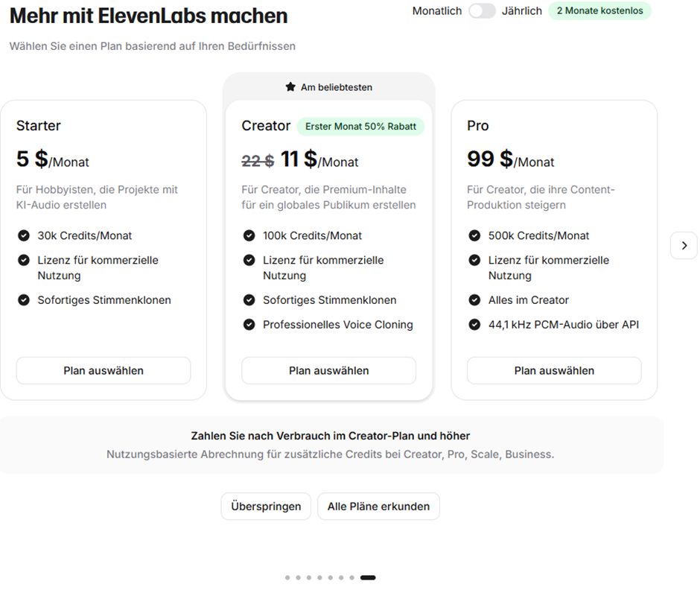
Task: Open Alle Pläne erkunden
Action: tap(378, 506)
